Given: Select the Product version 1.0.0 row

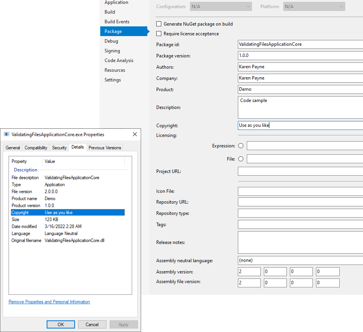Looking at the screenshot, I should [68, 206].
